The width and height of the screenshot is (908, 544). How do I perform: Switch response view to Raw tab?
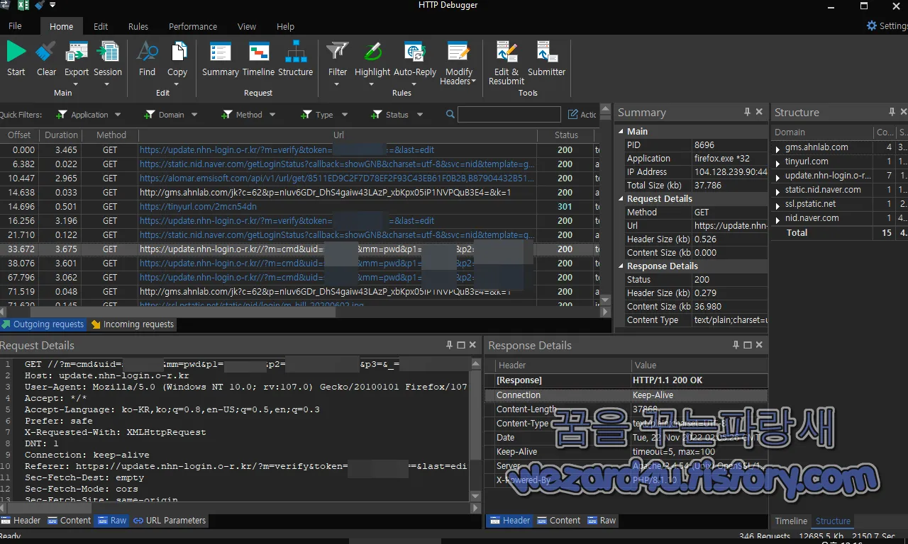[x=602, y=521]
